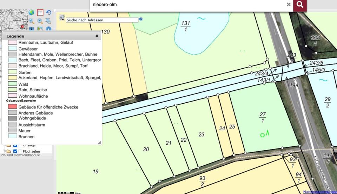Viewport: 337px width, 194px height.
Task: Clear the niedero-olm search text
Action: point(289,5)
